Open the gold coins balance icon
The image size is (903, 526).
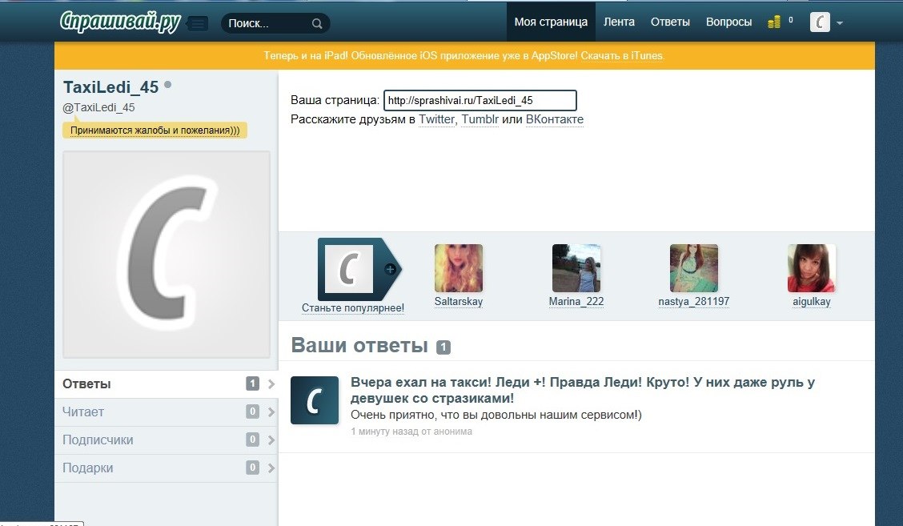coord(774,22)
